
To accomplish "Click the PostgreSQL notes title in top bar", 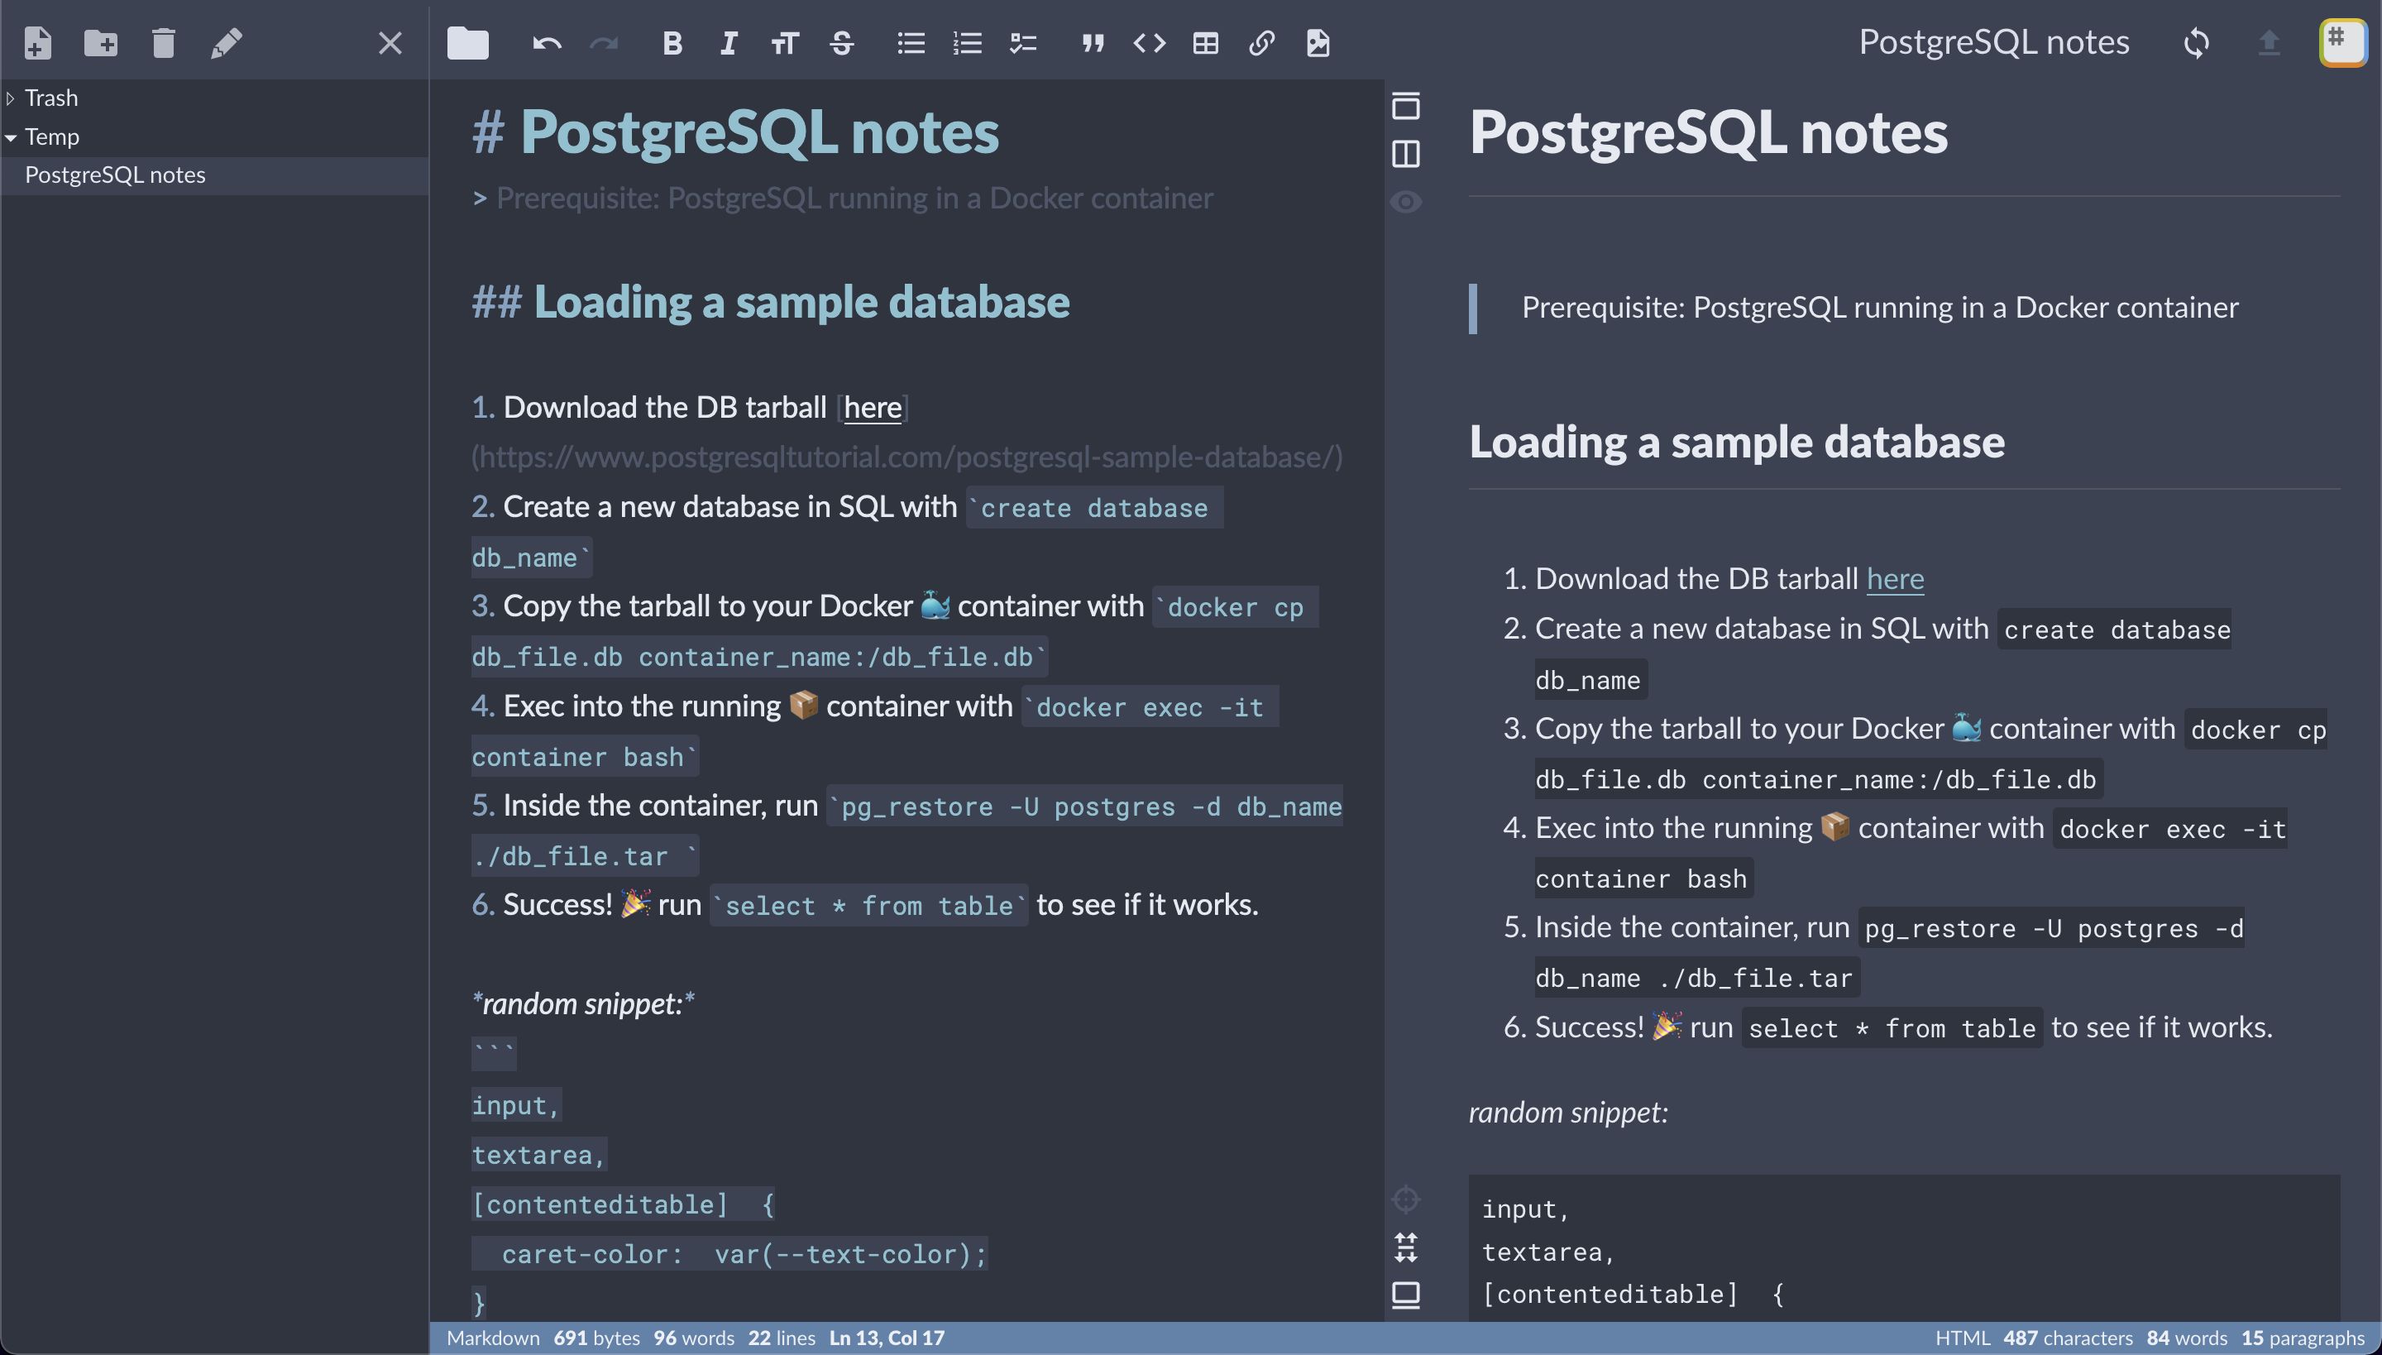I will (x=1994, y=43).
